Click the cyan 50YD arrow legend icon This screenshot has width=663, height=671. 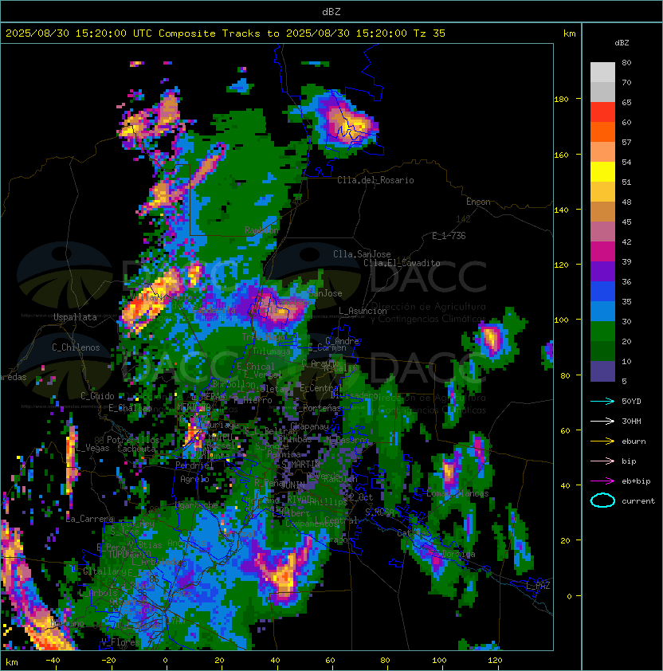pos(602,402)
